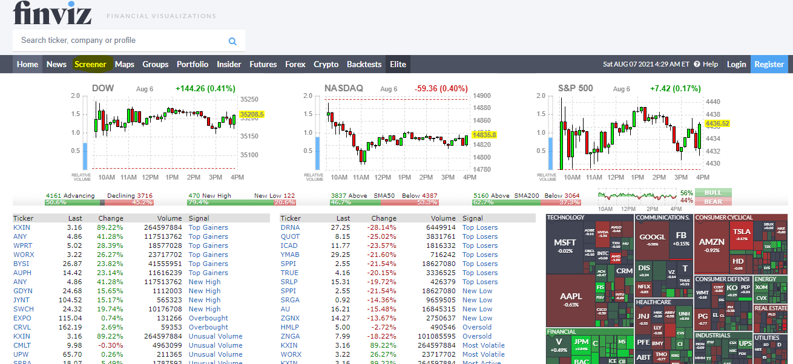Click the Most Volatile signal for WORX
Viewport: 793px width, 364px height.
point(484,354)
